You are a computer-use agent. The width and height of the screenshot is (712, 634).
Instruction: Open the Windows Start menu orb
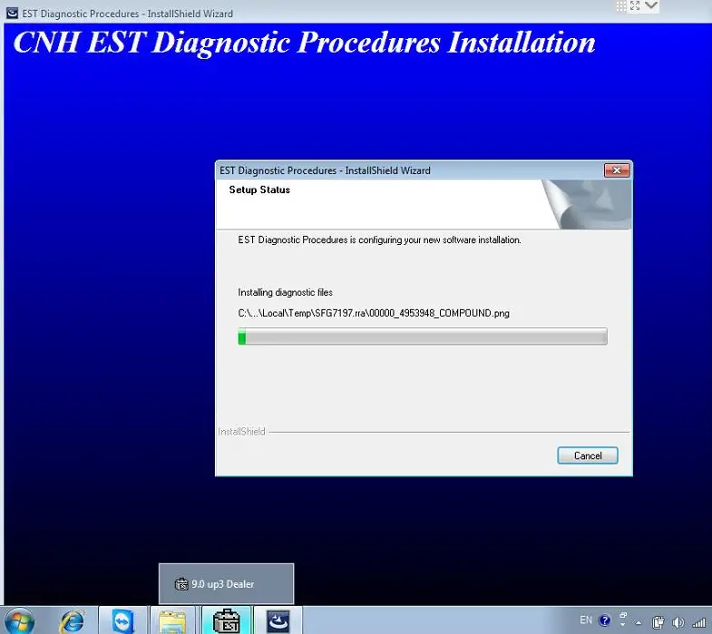click(x=18, y=620)
